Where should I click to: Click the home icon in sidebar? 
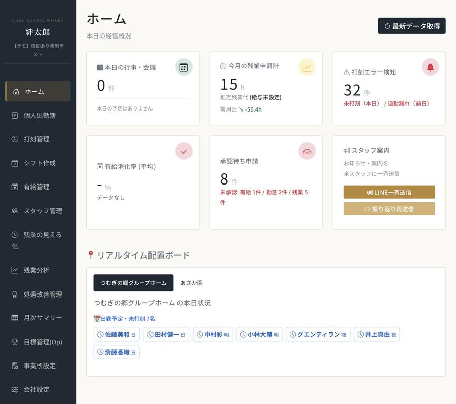[16, 92]
